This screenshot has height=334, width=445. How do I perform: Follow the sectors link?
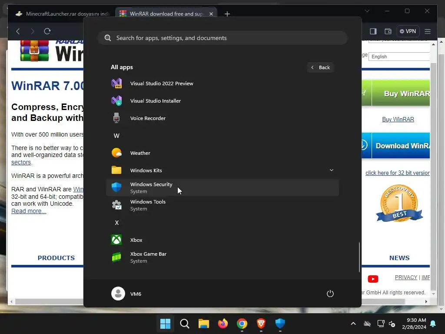(x=21, y=162)
